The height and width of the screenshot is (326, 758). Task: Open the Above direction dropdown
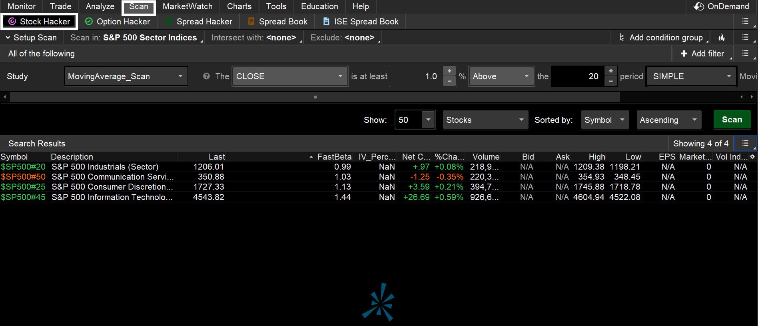pos(501,76)
